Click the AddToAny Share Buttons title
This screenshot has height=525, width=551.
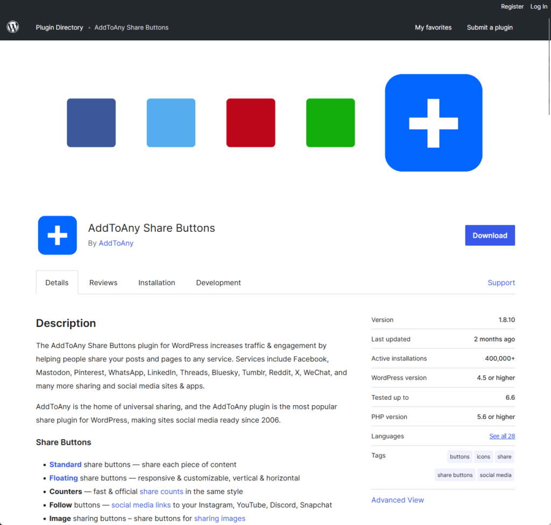[x=151, y=228]
